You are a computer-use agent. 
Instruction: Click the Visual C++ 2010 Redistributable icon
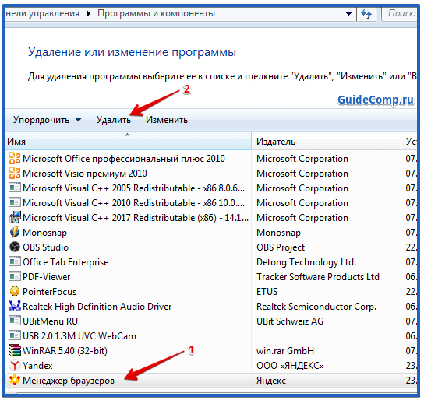point(14,202)
